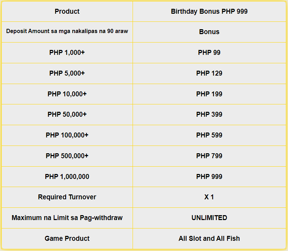Click the Bonus column heading
This screenshot has height=251, width=288.
209,32
